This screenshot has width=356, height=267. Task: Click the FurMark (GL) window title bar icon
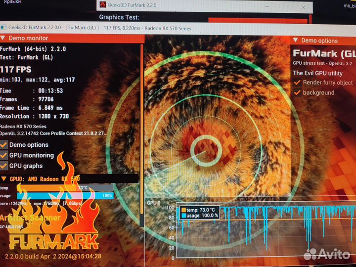pos(3,27)
